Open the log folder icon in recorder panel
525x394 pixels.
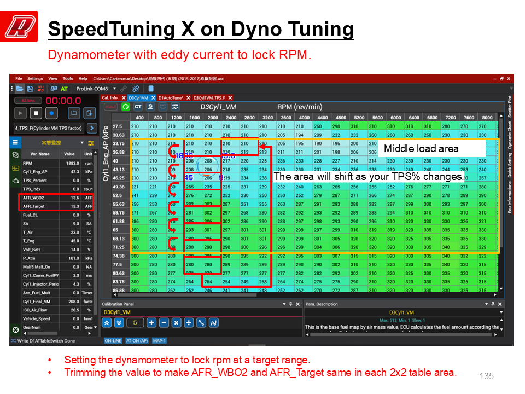74,113
